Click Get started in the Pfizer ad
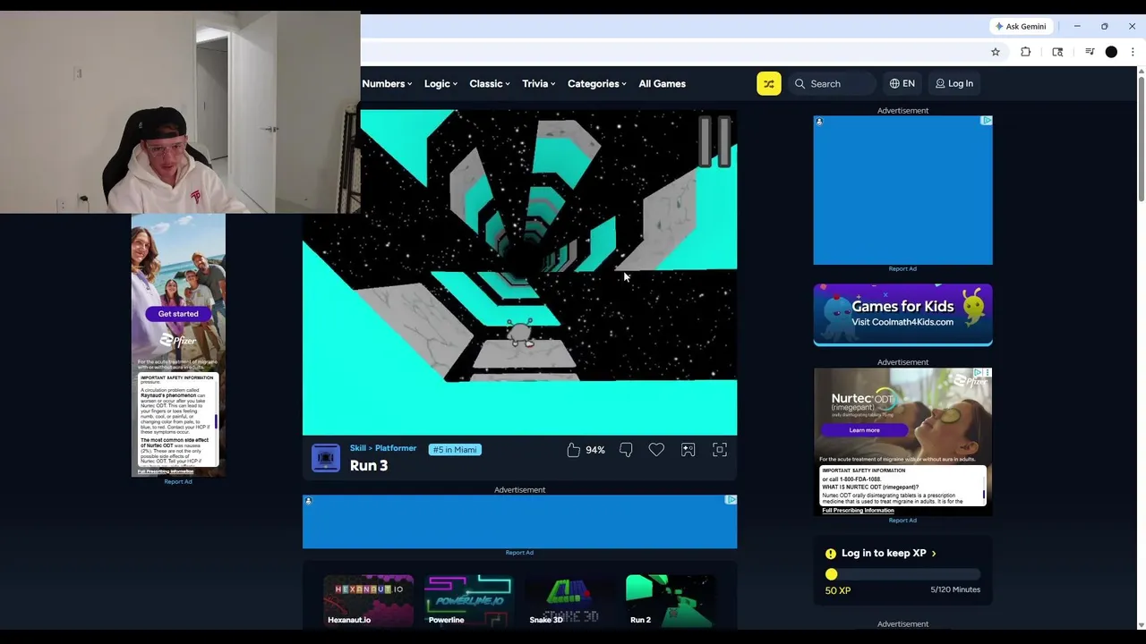This screenshot has width=1146, height=644. [x=178, y=314]
